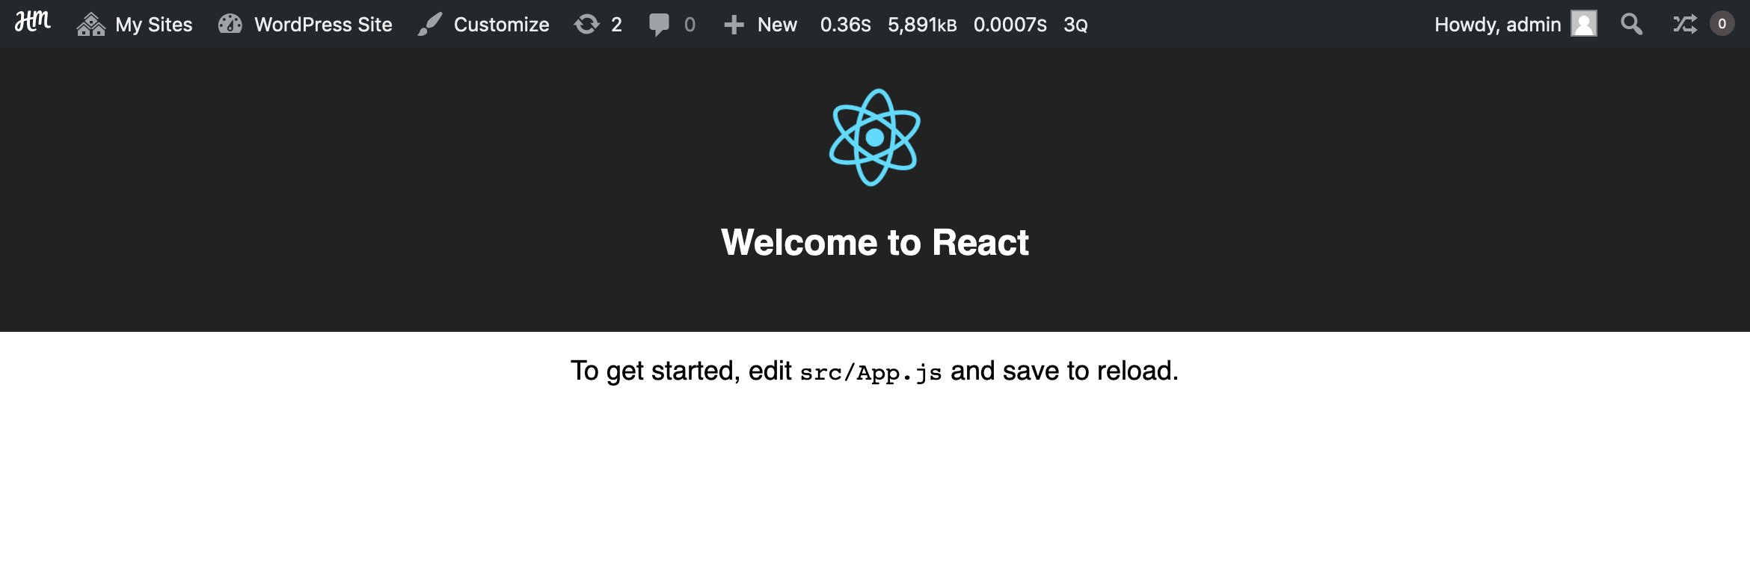The width and height of the screenshot is (1750, 574).
Task: Open the comments bubble icon
Action: tap(661, 23)
